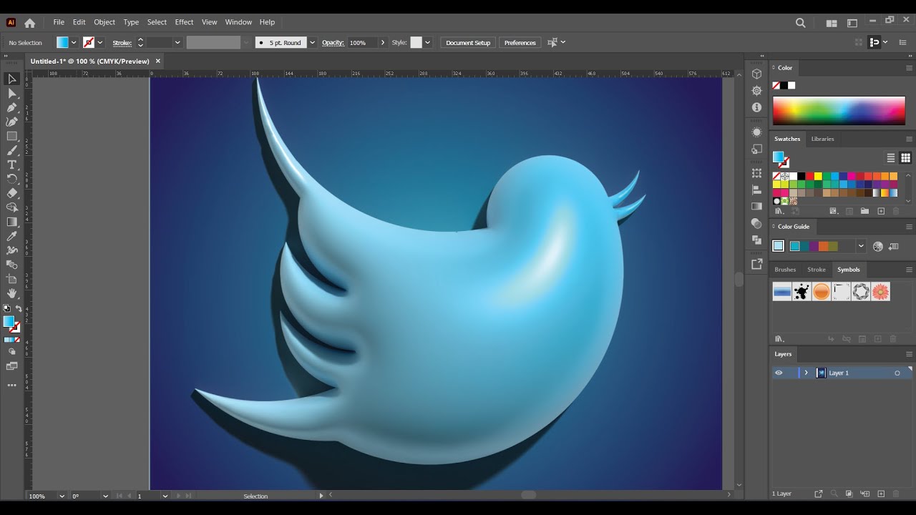Open the Info panel icon

tap(756, 107)
